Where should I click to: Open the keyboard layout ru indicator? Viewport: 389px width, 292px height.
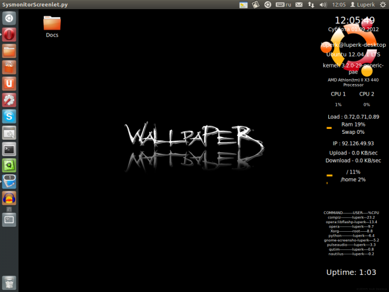[284, 5]
